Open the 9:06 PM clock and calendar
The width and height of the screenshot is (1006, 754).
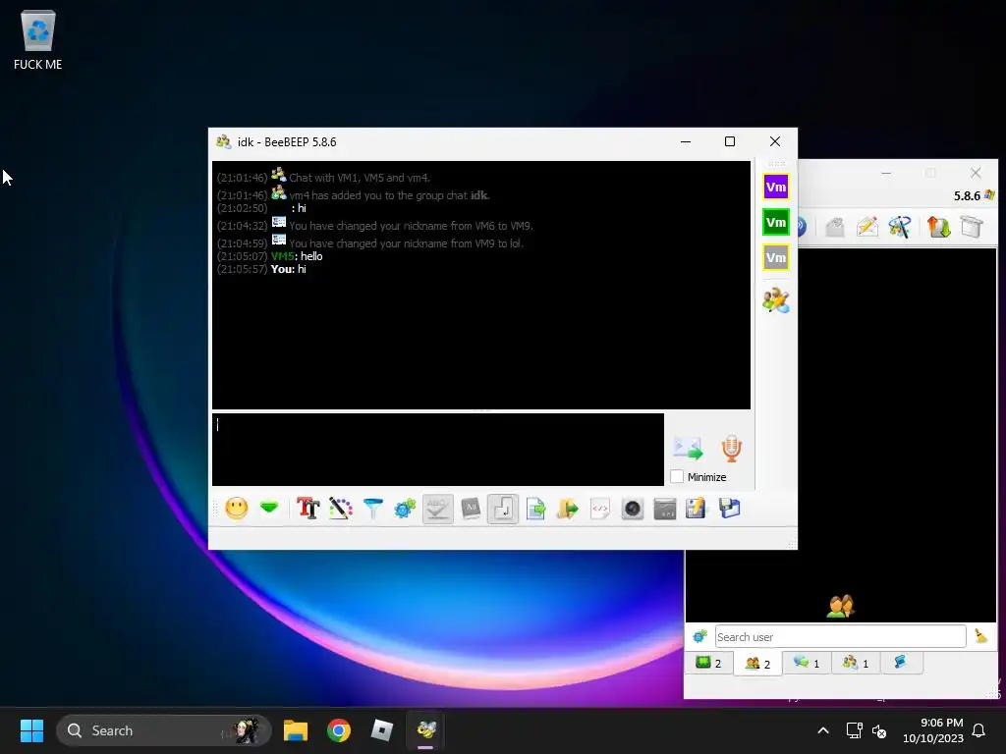click(933, 730)
